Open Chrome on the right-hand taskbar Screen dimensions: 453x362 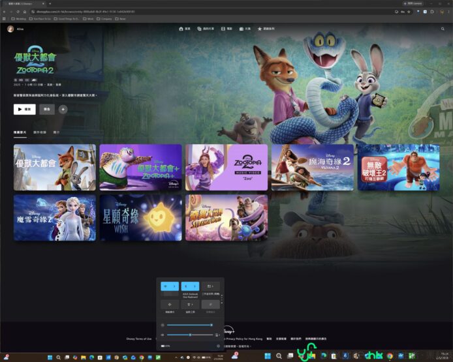[390, 356]
